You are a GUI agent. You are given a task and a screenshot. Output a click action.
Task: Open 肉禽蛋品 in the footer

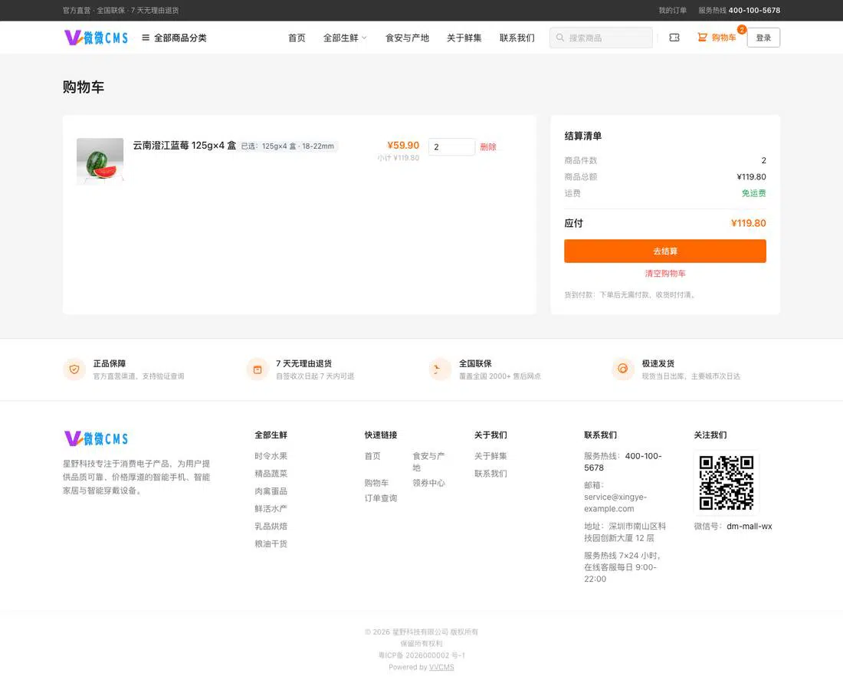271,491
